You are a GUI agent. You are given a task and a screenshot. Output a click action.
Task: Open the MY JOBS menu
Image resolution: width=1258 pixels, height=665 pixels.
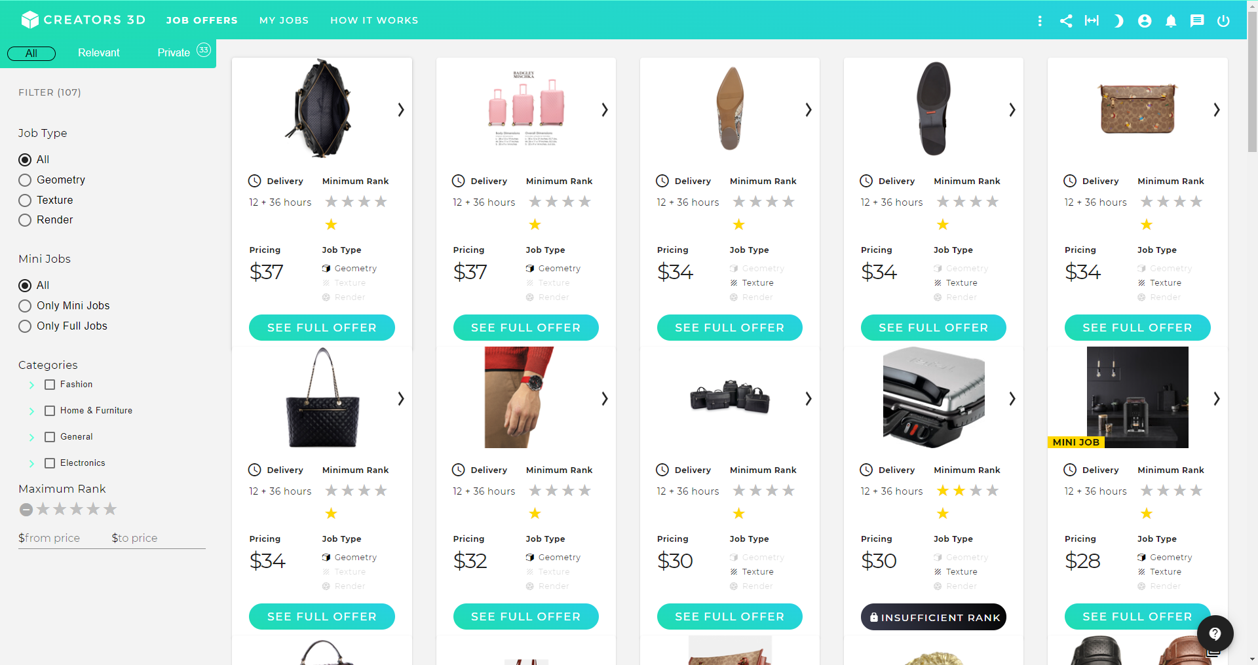[284, 20]
